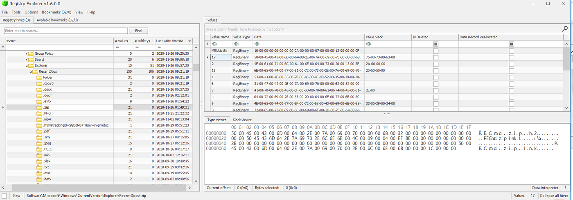Open the Tools menu

click(x=16, y=12)
